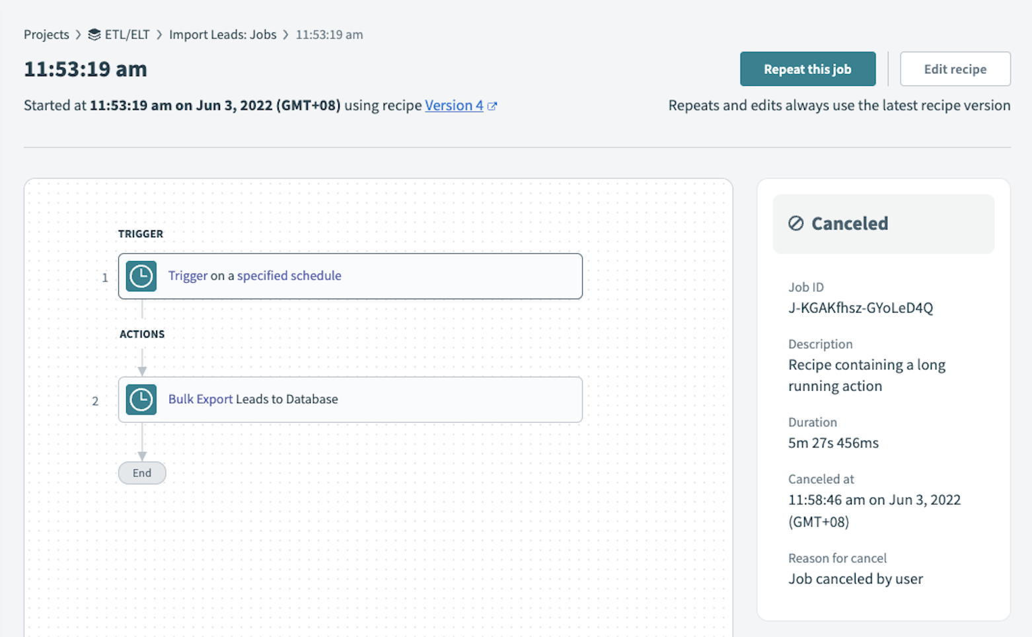Click the ETL/ELT stack icon in breadcrumb
Image resolution: width=1032 pixels, height=637 pixels.
94,34
